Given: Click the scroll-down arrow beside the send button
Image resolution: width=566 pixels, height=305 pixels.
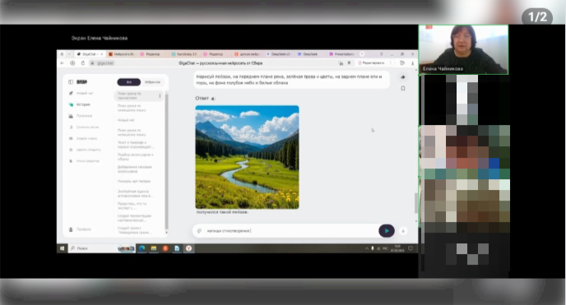Looking at the screenshot, I should [x=403, y=231].
